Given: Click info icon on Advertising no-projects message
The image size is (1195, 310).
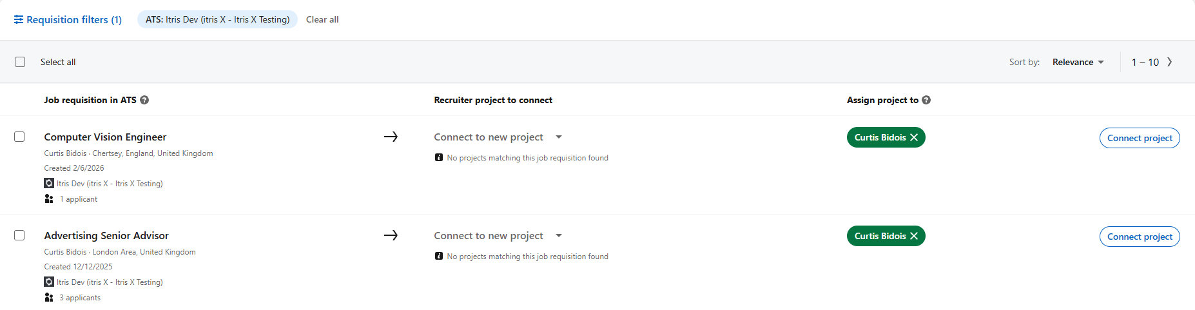Looking at the screenshot, I should [439, 256].
